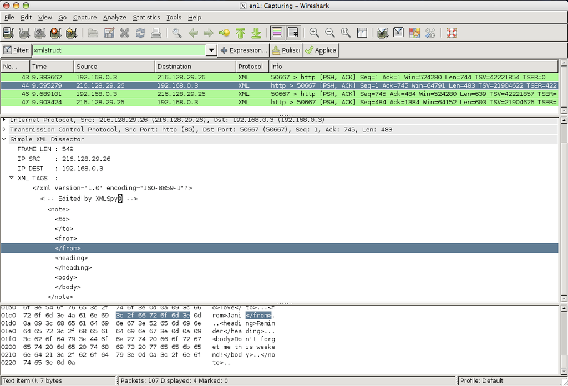568x386 pixels.
Task: Toggle packet list colorize button
Action: coord(277,33)
